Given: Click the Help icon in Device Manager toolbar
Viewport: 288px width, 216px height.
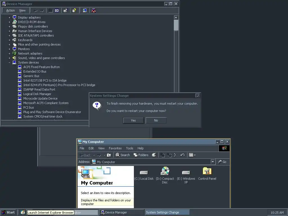Looking at the screenshot, I should tap(74, 11).
